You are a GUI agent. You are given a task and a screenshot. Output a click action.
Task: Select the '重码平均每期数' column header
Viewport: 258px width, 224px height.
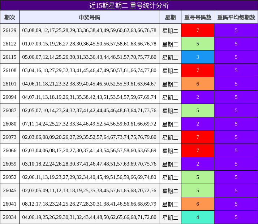[236, 17]
